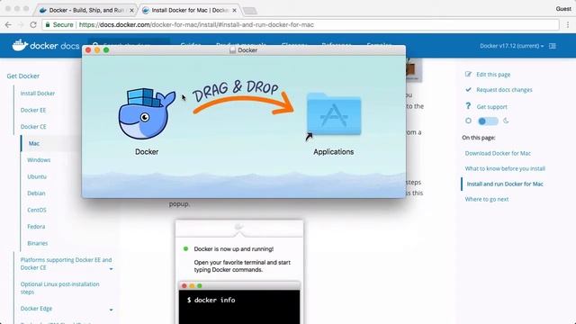
Task: Reload the page with the refresh icon
Action: pyautogui.click(x=33, y=24)
